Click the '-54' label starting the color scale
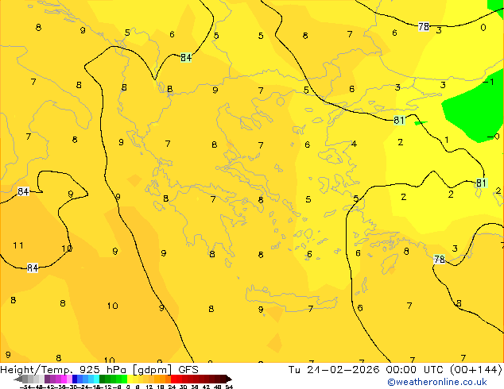Viewport: 504px width, 389px height. pyautogui.click(x=25, y=387)
